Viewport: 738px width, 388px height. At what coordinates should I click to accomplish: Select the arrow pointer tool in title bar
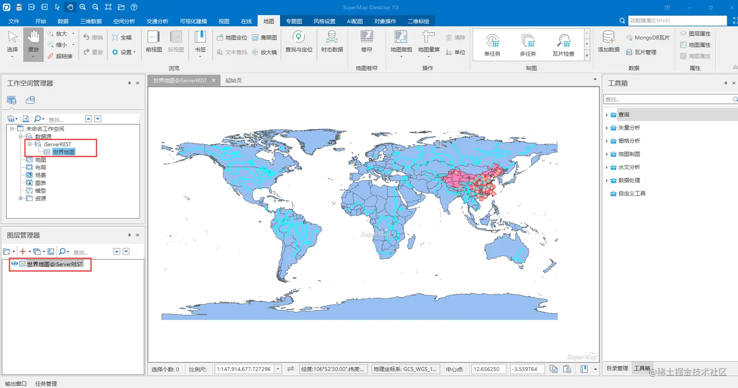point(58,7)
